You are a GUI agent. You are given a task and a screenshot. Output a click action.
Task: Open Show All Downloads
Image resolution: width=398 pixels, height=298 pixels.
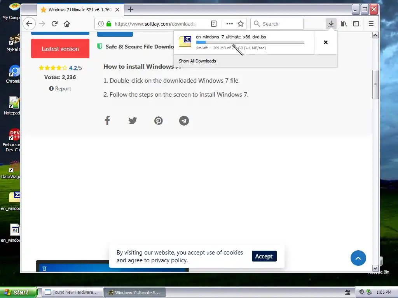(197, 61)
